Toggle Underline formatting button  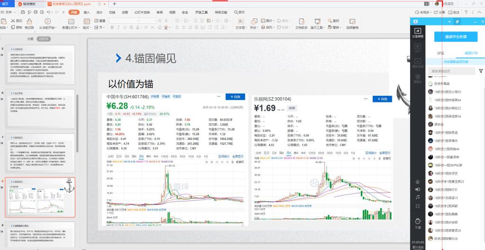(x=125, y=28)
